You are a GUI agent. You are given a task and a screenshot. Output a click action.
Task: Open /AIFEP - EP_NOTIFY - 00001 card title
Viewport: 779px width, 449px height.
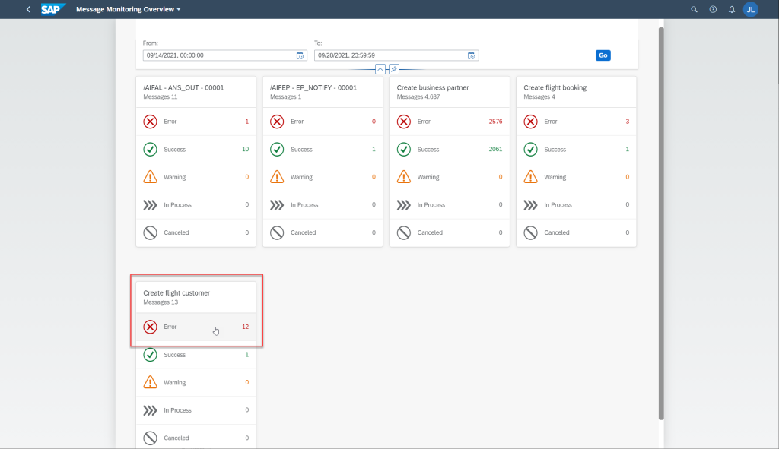[x=313, y=87]
